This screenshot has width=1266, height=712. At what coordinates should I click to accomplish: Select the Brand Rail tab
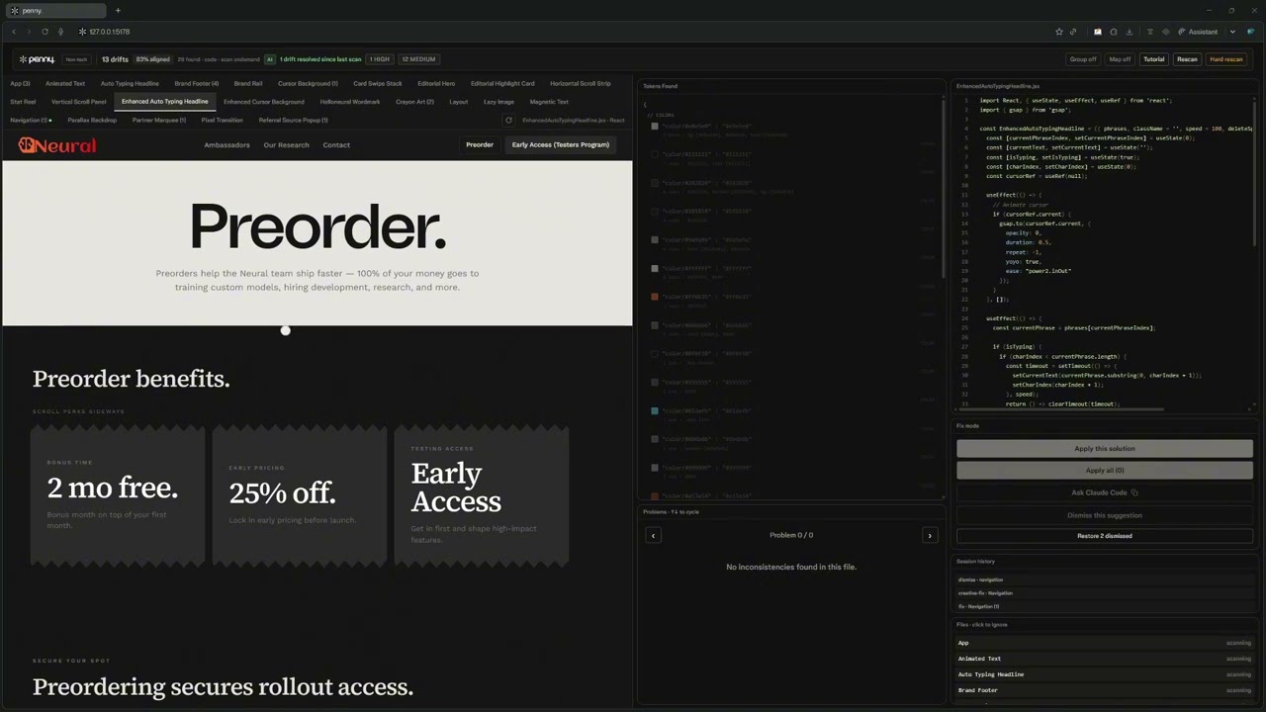click(x=248, y=84)
